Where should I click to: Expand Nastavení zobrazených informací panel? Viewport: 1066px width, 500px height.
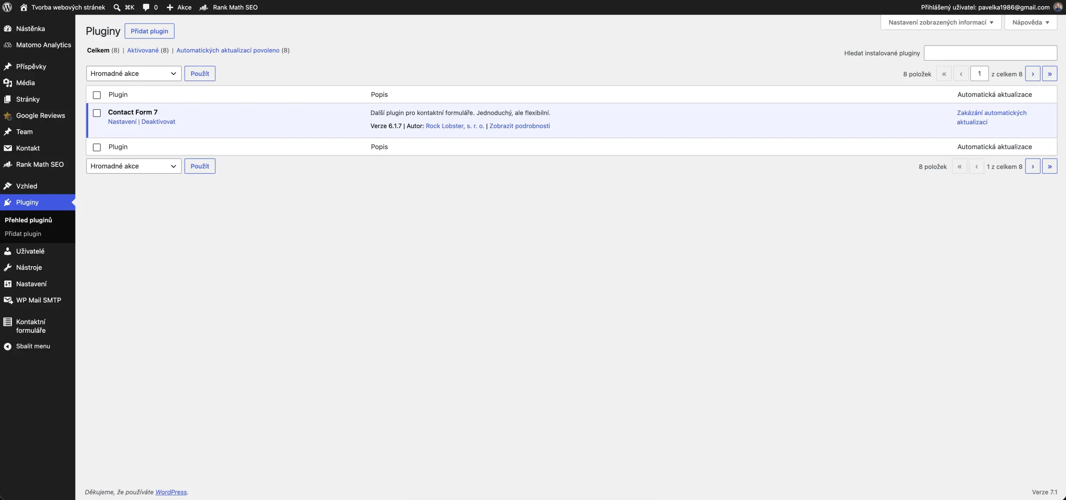pos(941,22)
